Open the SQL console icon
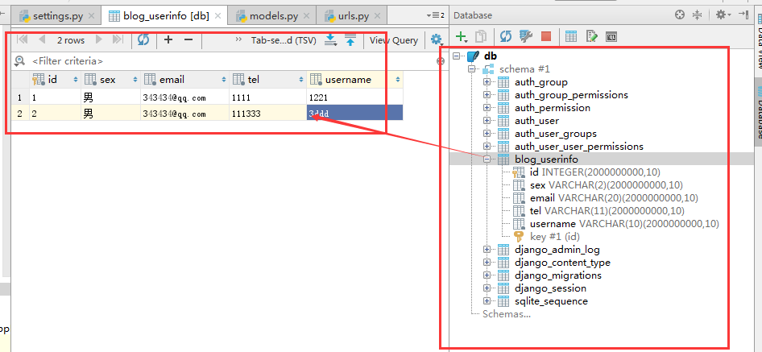This screenshot has height=352, width=762. 611,36
